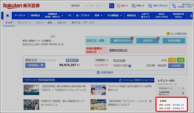Select the トップ tab

[x=9, y=23]
